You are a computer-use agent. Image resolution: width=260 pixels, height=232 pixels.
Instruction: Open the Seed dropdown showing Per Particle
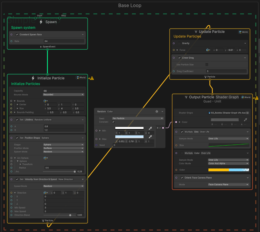coord(138,118)
